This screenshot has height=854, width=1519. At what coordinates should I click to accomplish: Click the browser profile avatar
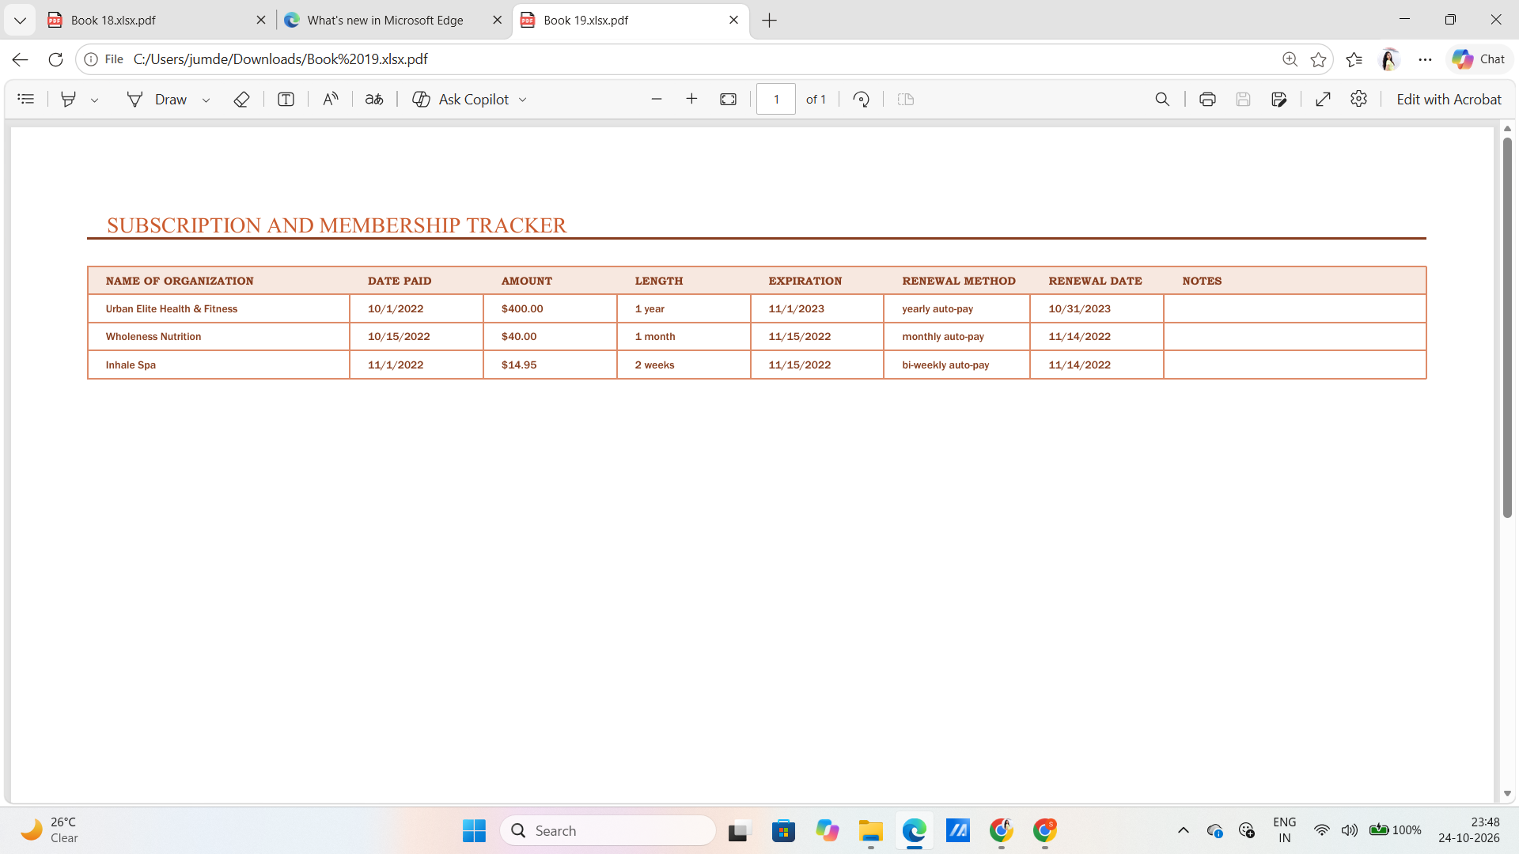coord(1389,59)
